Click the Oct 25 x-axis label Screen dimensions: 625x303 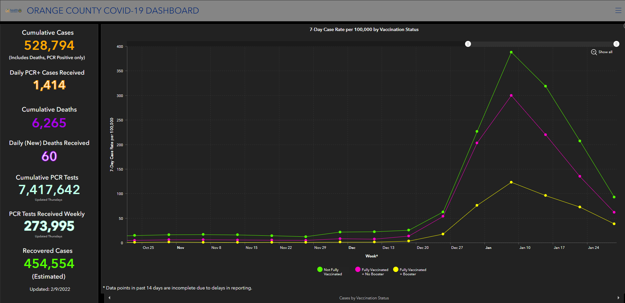pyautogui.click(x=148, y=248)
